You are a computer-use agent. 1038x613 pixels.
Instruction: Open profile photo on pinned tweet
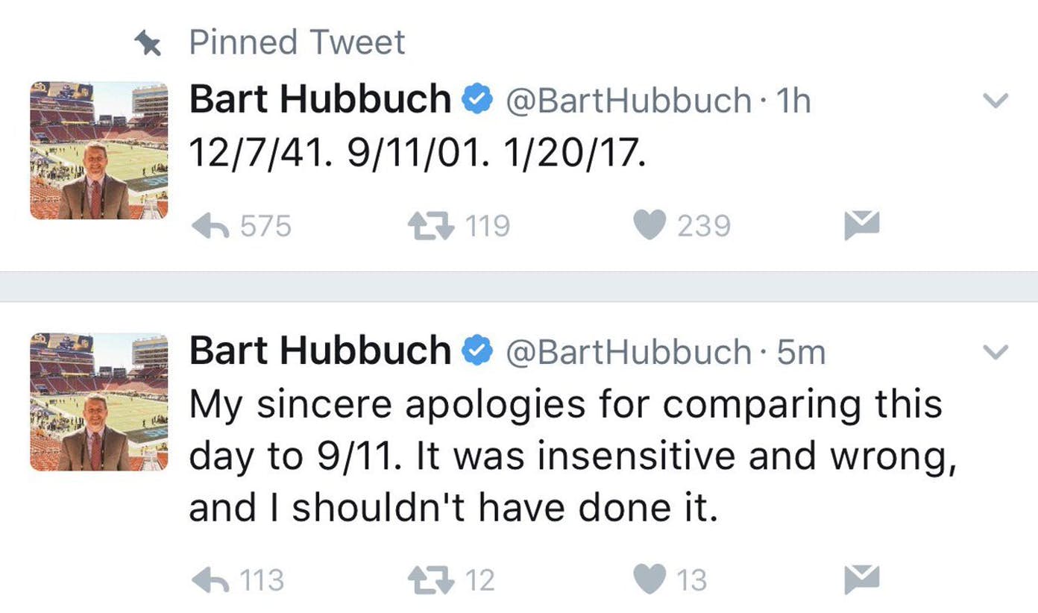coord(98,150)
